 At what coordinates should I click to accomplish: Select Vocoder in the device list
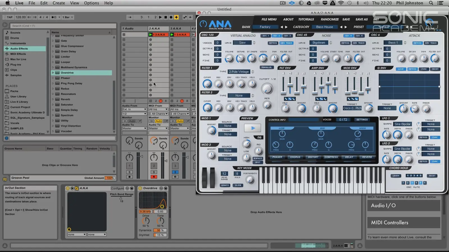point(66,131)
